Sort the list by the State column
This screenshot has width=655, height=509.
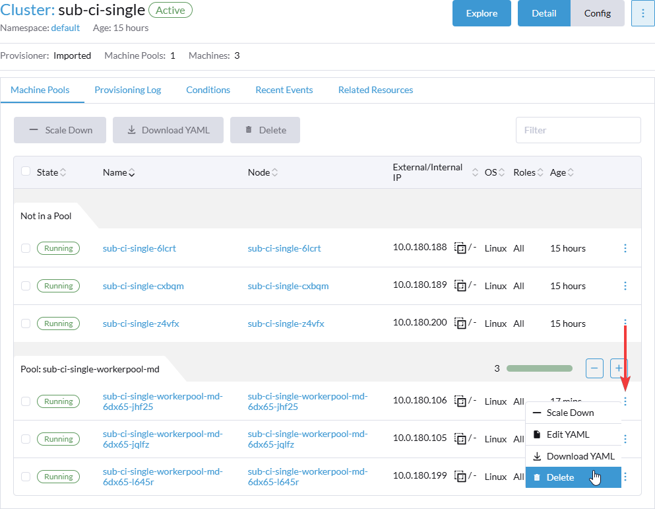point(51,172)
